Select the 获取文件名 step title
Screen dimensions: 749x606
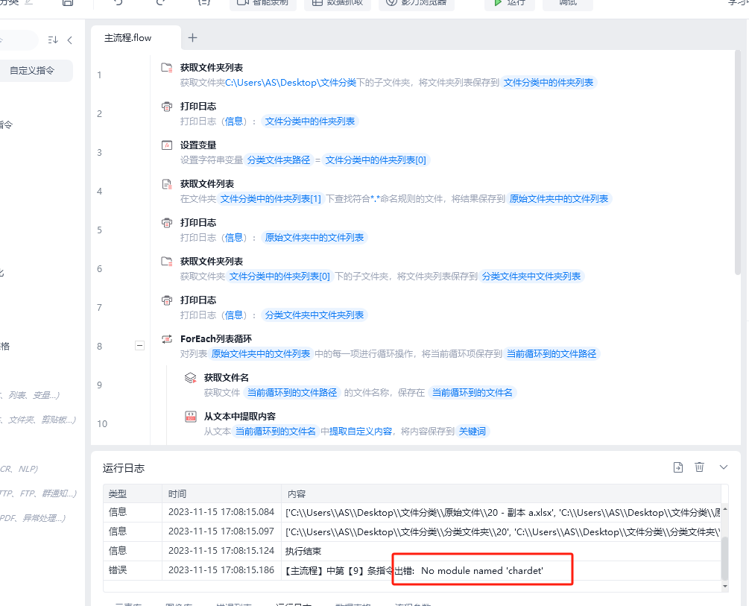tap(227, 378)
